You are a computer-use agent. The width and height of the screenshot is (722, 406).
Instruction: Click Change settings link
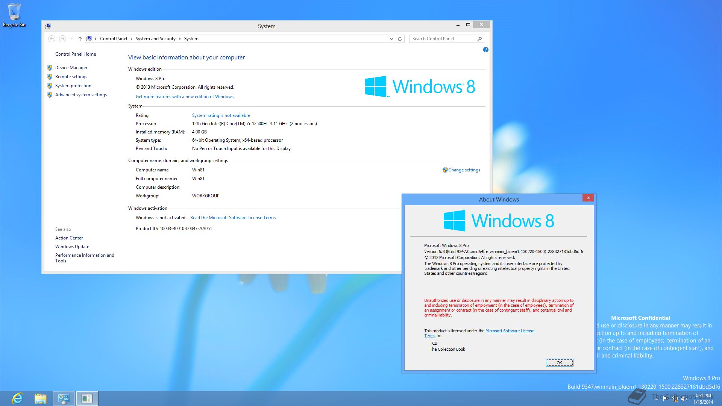(x=464, y=170)
